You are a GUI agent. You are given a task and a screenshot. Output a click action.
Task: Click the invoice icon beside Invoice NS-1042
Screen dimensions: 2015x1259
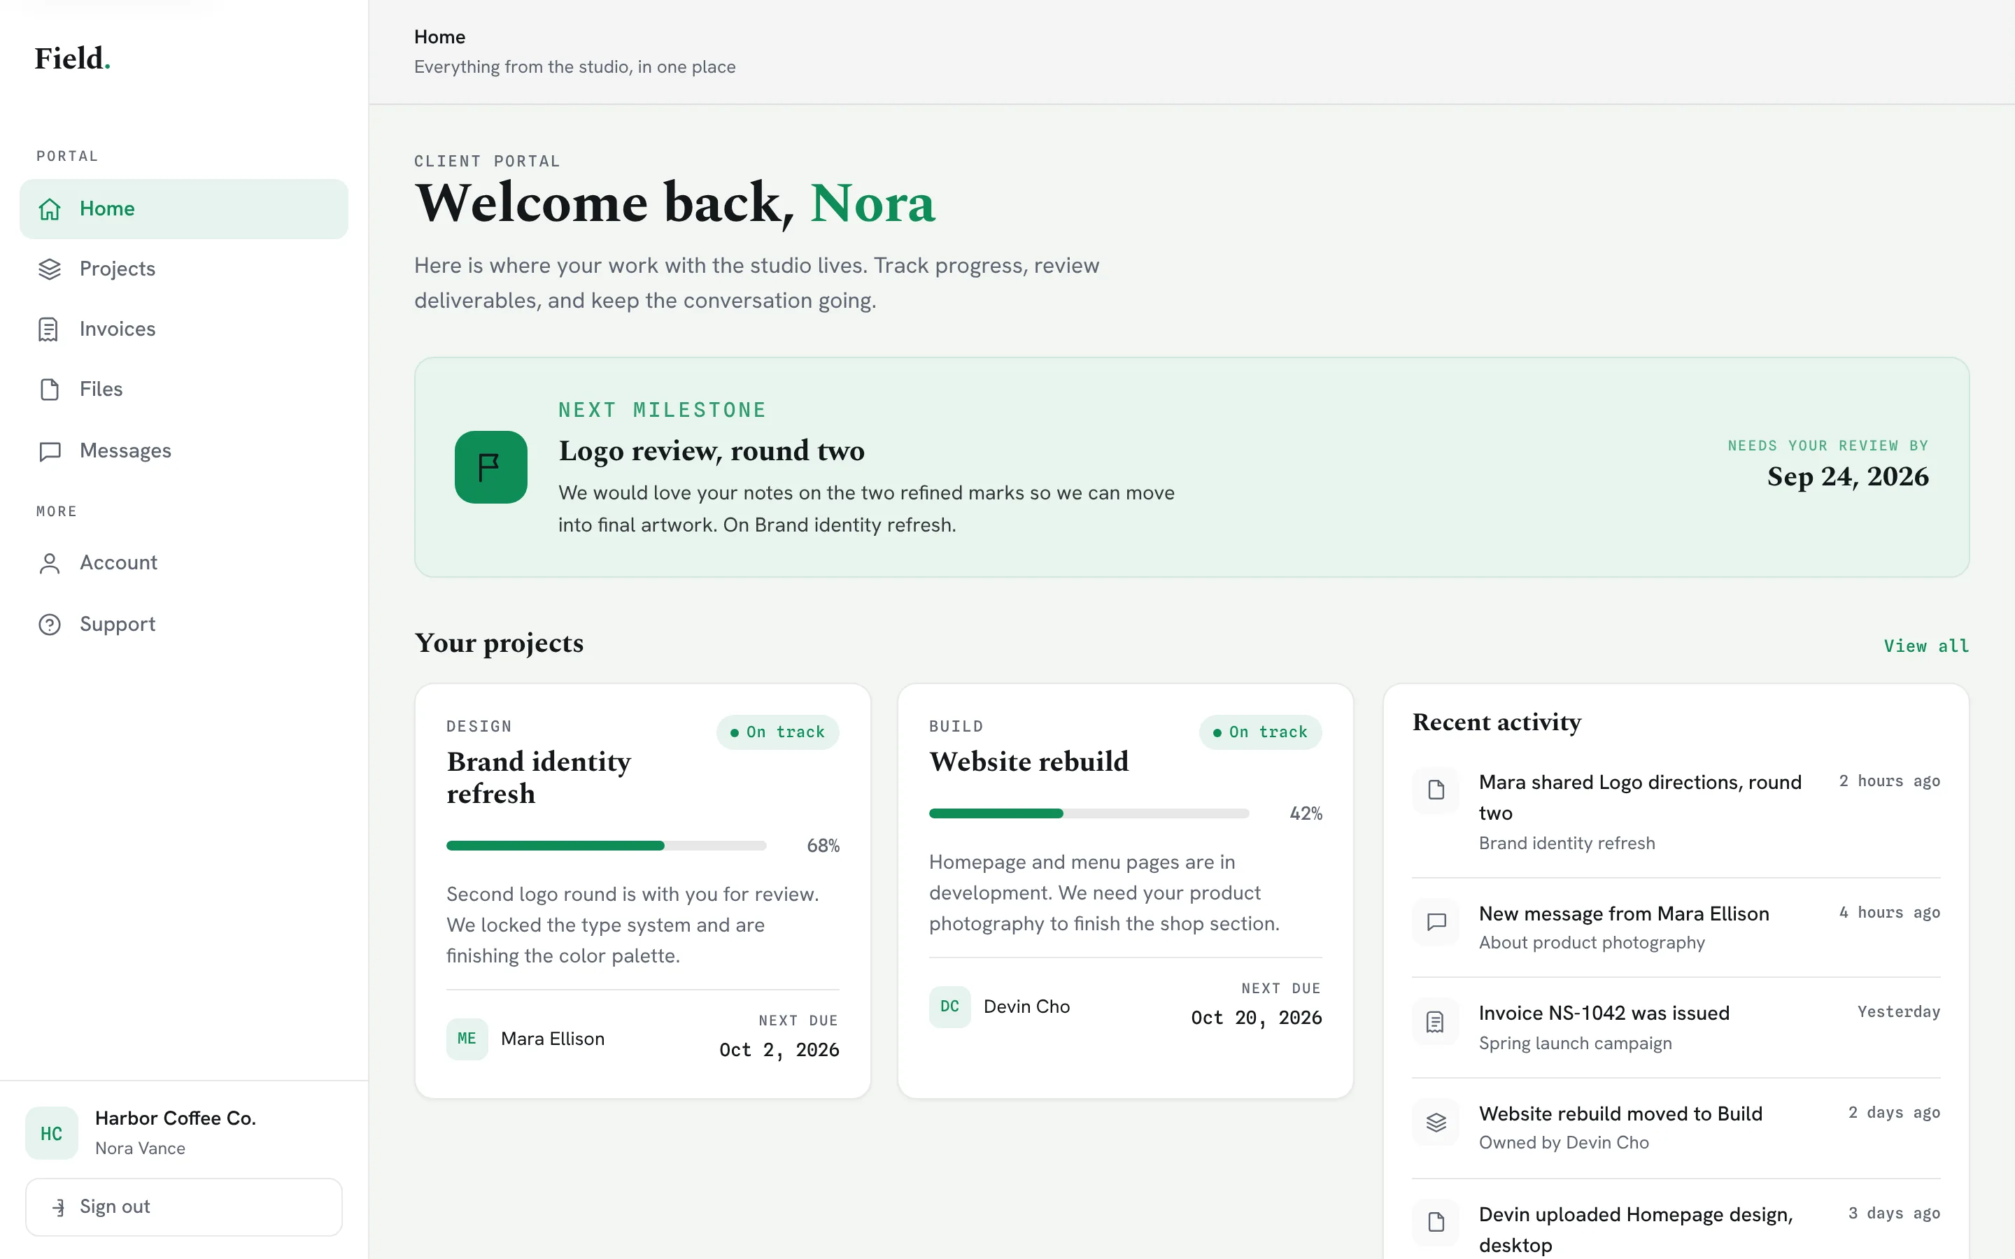pos(1436,1022)
